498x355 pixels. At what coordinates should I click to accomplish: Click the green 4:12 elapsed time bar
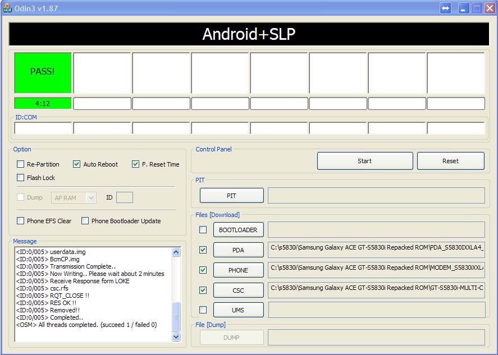pyautogui.click(x=43, y=103)
